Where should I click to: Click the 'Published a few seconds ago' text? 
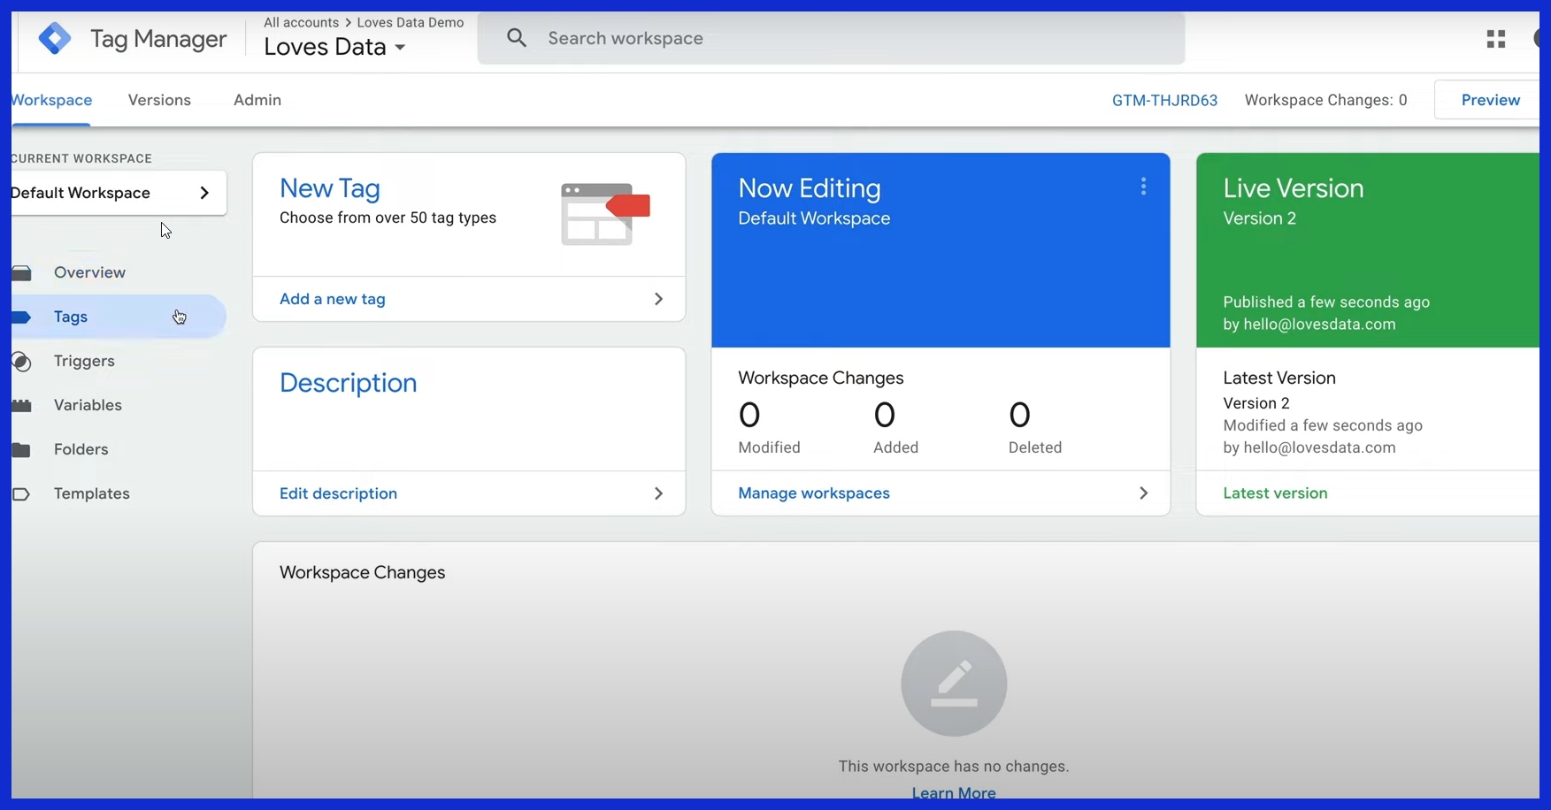[x=1326, y=302]
